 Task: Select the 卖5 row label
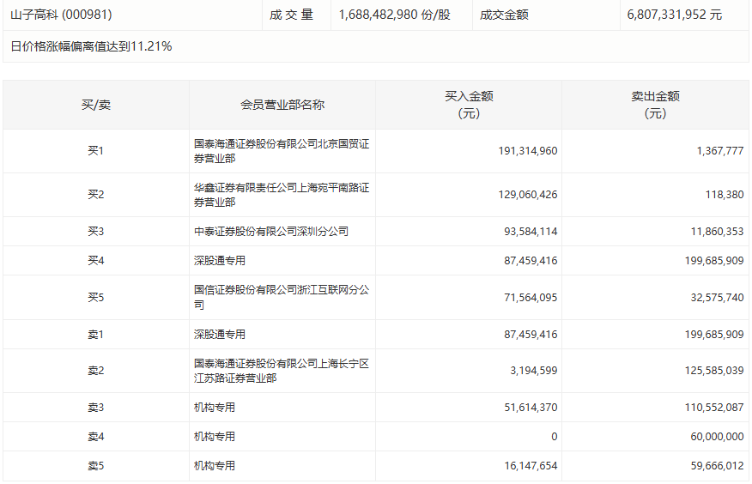96,466
